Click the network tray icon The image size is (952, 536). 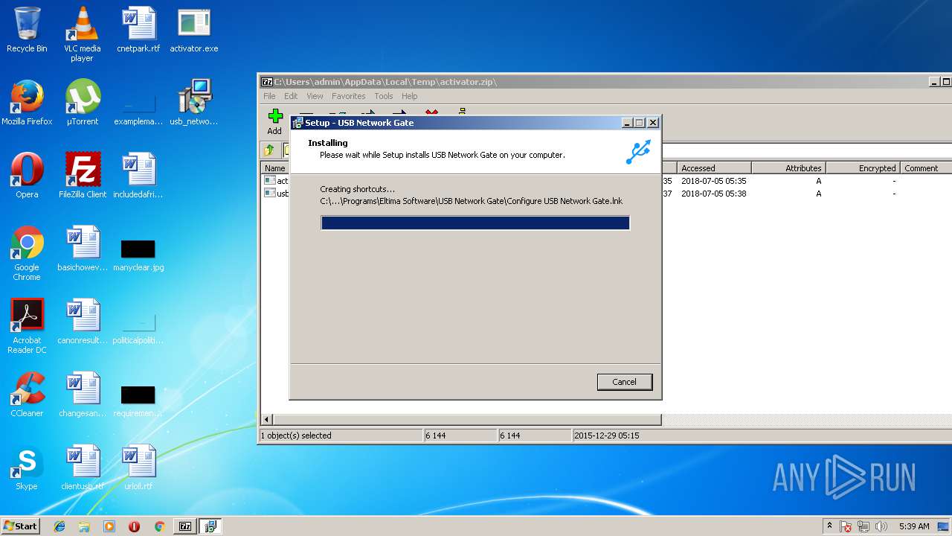[863, 526]
